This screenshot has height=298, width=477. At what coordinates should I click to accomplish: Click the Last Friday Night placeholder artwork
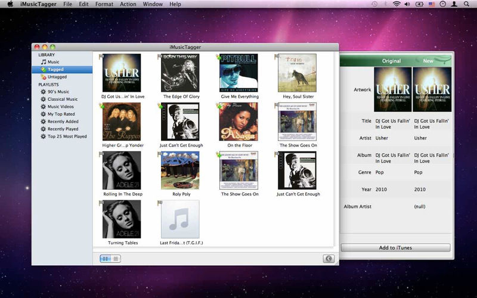(x=180, y=219)
